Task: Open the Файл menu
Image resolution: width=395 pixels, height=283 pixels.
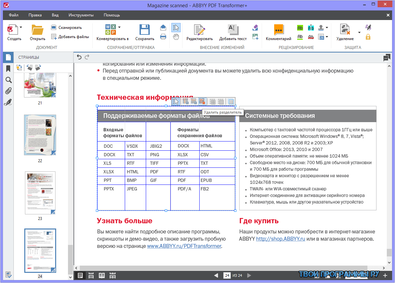Action: 14,15
